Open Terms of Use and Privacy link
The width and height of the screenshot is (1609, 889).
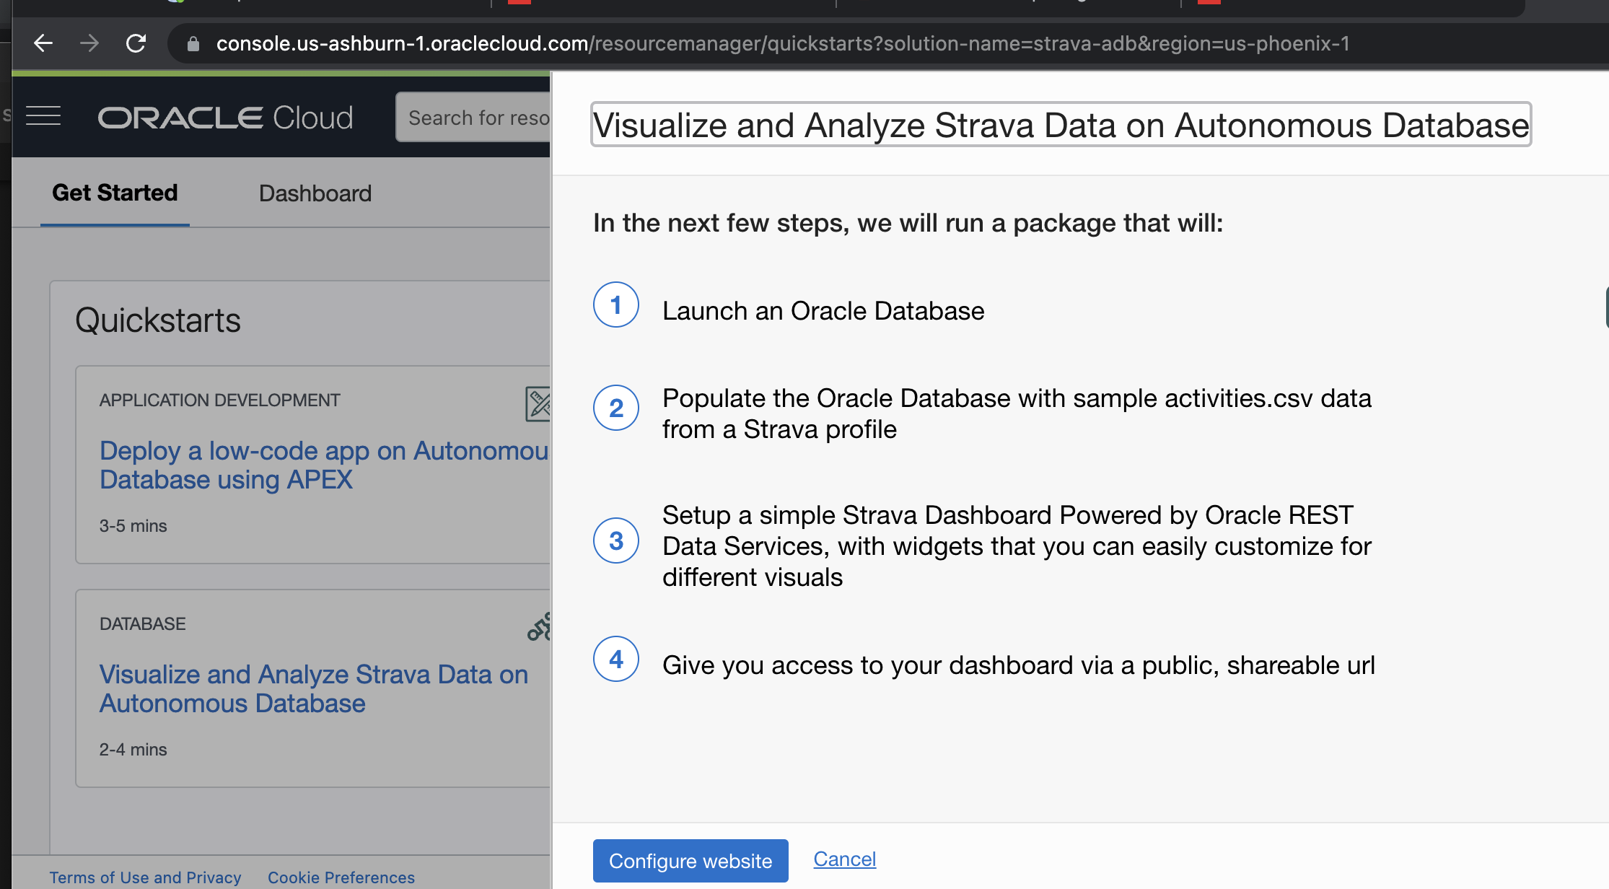[145, 877]
